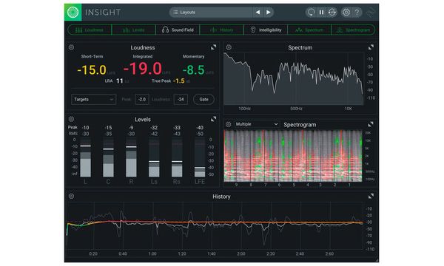This screenshot has height=266, width=444.
Task: Click the L channel peak value -10
Action: tap(85, 128)
